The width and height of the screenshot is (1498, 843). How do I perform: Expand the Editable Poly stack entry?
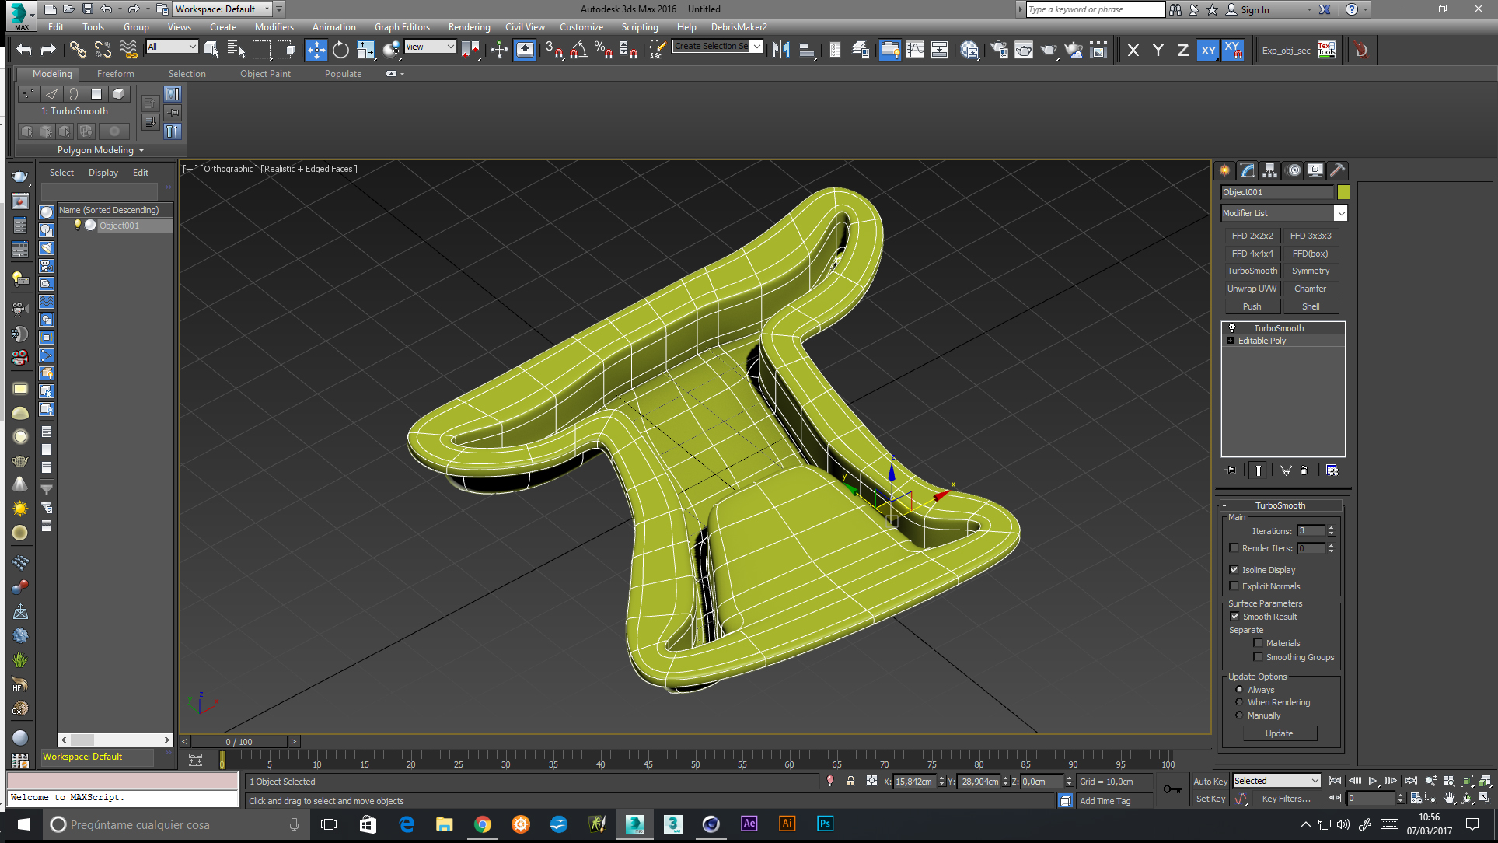pyautogui.click(x=1230, y=341)
